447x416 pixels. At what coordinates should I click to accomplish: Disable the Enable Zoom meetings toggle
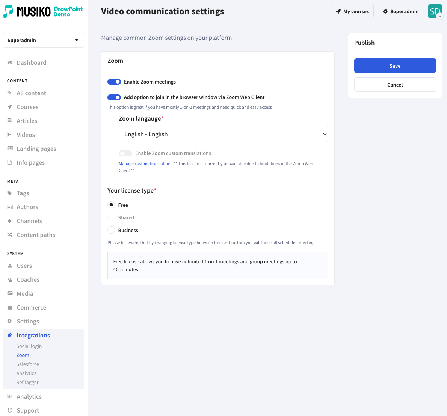pos(114,82)
